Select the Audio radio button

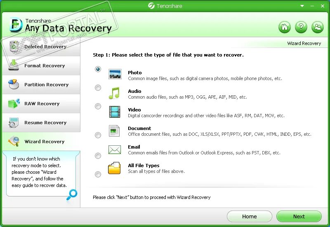click(x=98, y=87)
